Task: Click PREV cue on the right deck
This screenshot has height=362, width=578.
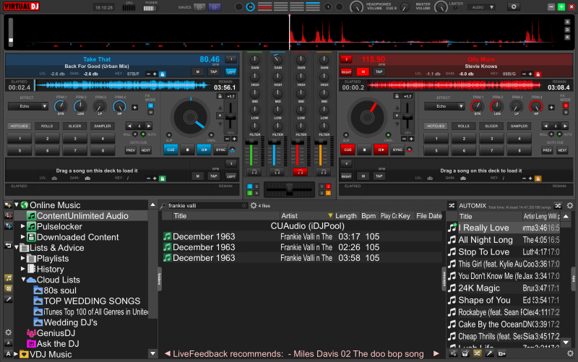Action: tap(547, 150)
